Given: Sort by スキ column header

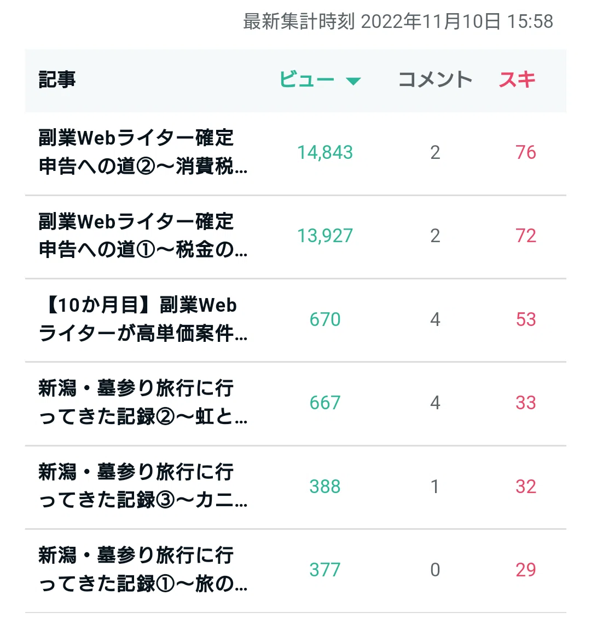Looking at the screenshot, I should [517, 79].
